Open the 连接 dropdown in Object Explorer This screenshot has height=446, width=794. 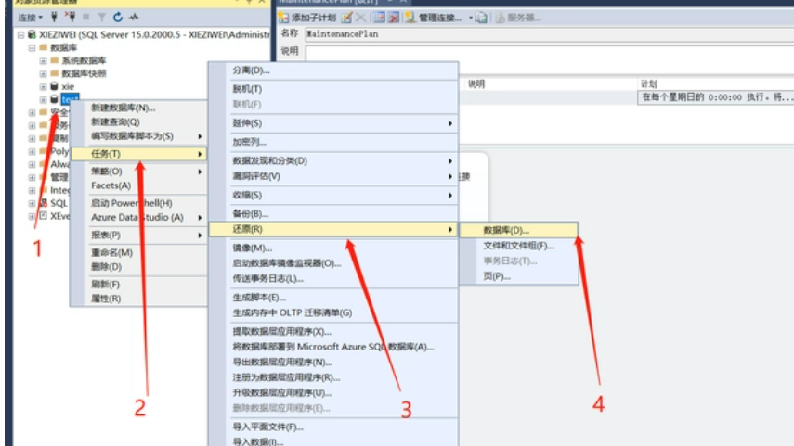[30, 18]
